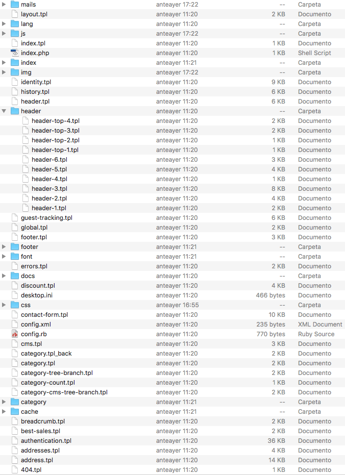Select the header.tpl file name
Screen dimensions: 345x475
coord(35,102)
